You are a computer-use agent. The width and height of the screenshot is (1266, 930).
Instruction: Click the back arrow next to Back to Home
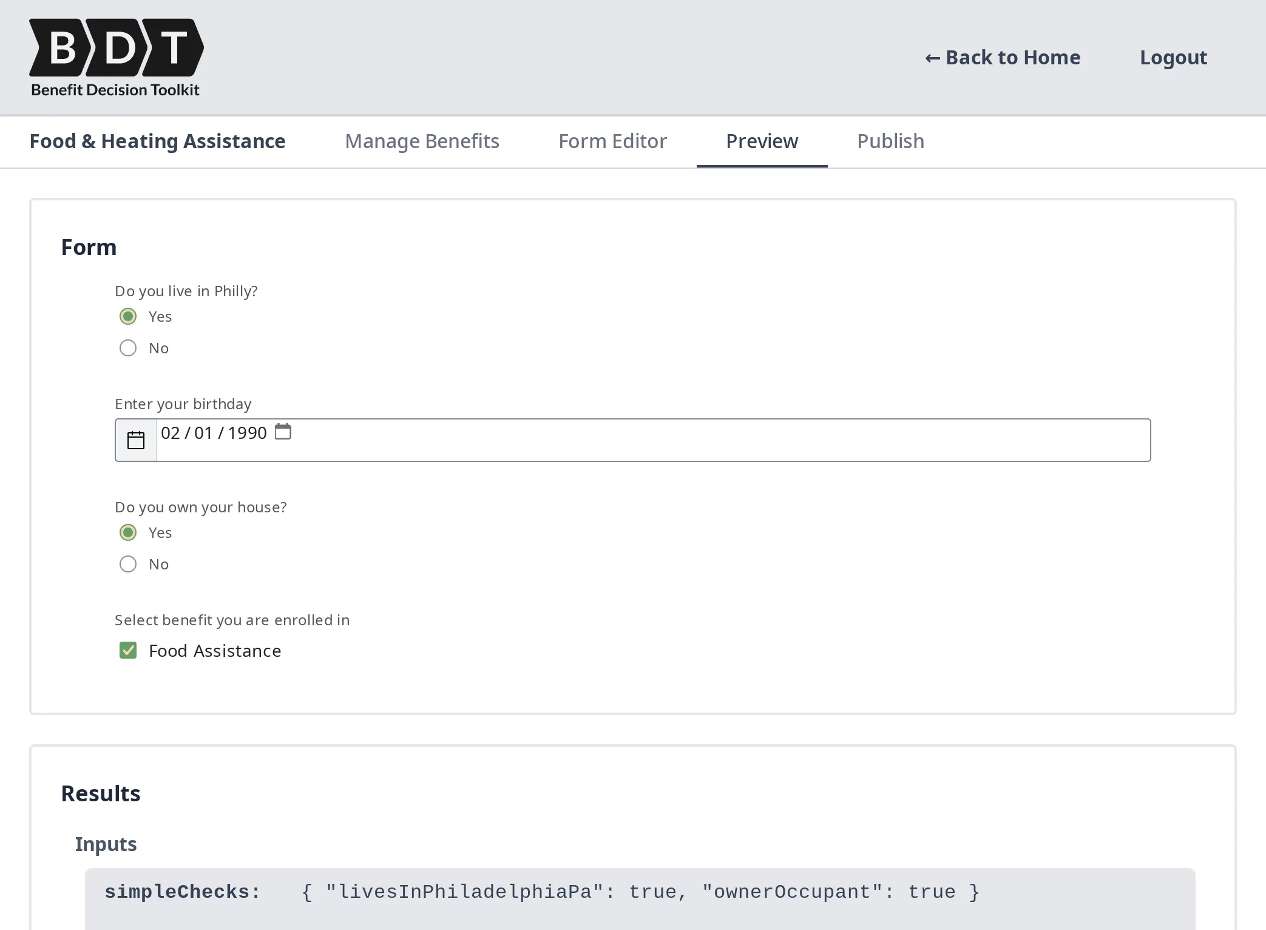[x=932, y=57]
